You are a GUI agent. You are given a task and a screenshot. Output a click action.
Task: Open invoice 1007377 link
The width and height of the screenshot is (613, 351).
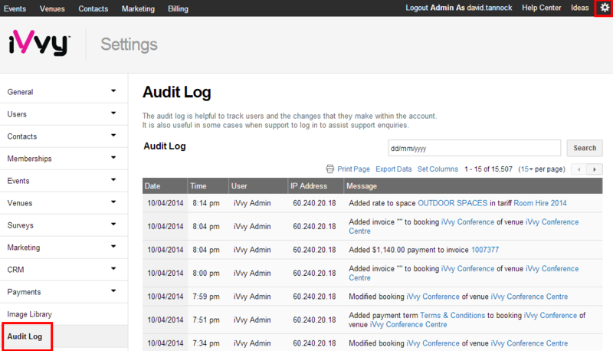(x=485, y=250)
